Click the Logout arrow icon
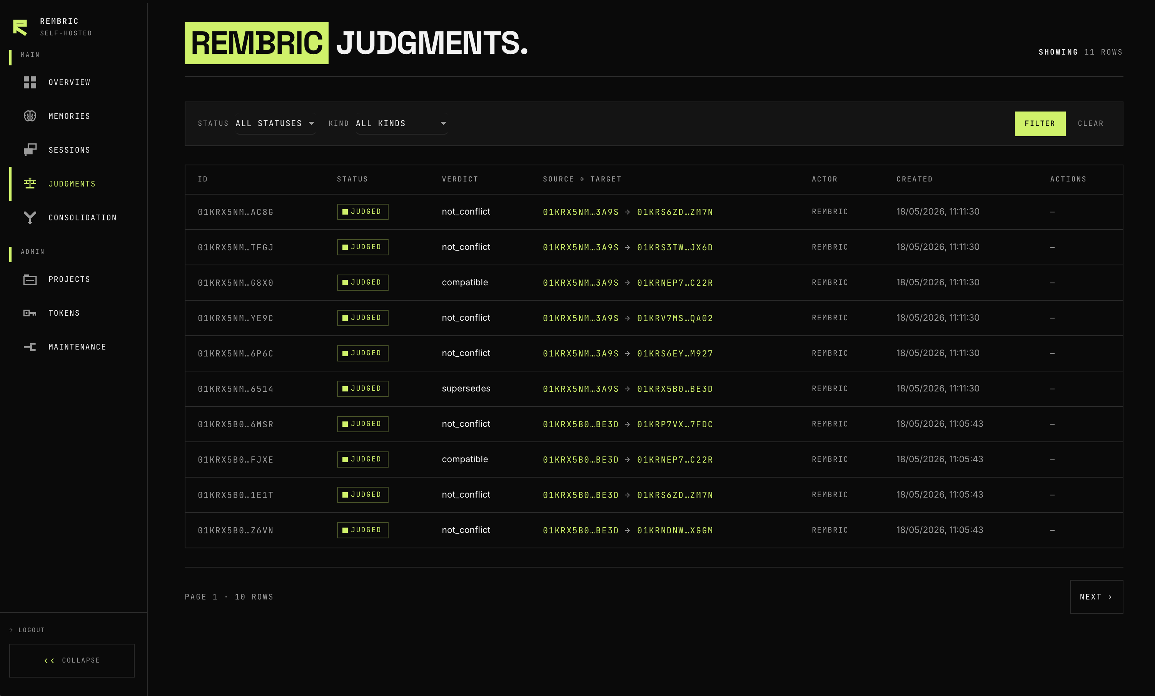1155x696 pixels. coord(11,630)
